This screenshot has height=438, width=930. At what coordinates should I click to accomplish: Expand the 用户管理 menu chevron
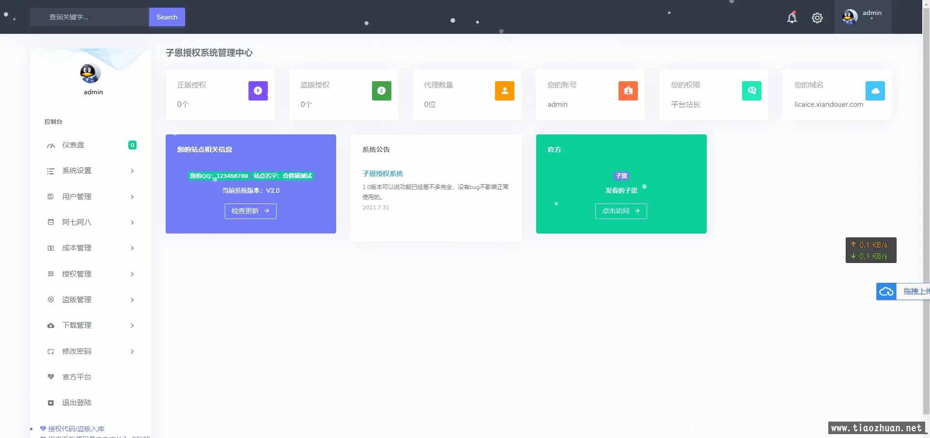tap(132, 197)
